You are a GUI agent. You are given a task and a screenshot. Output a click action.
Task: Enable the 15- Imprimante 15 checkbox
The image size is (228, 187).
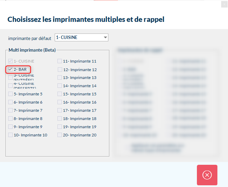coord(59,94)
